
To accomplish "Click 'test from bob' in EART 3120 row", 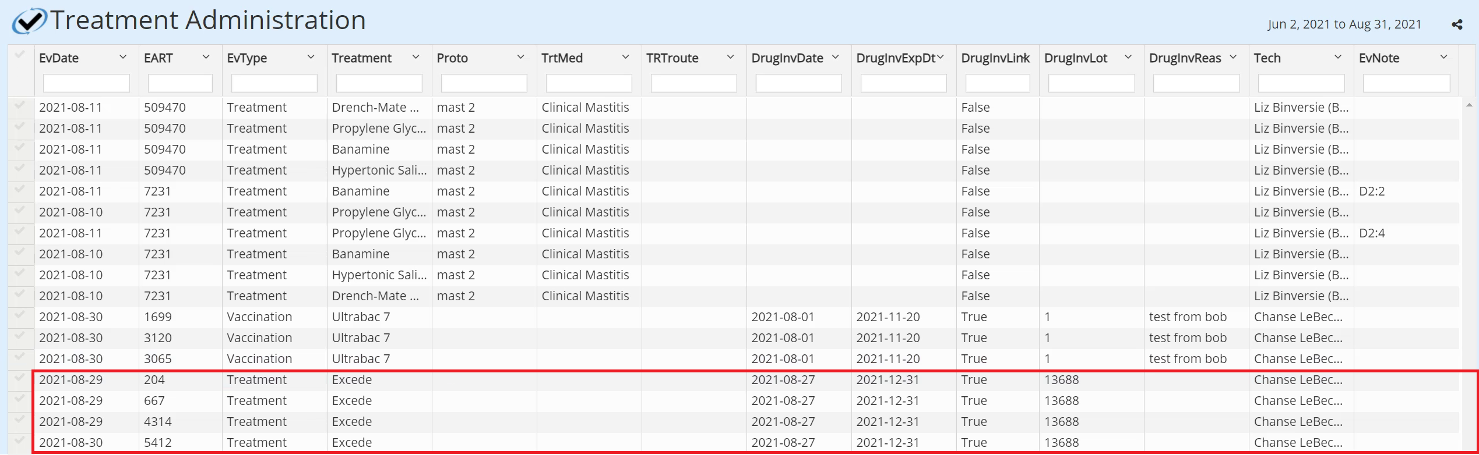I will [1188, 338].
